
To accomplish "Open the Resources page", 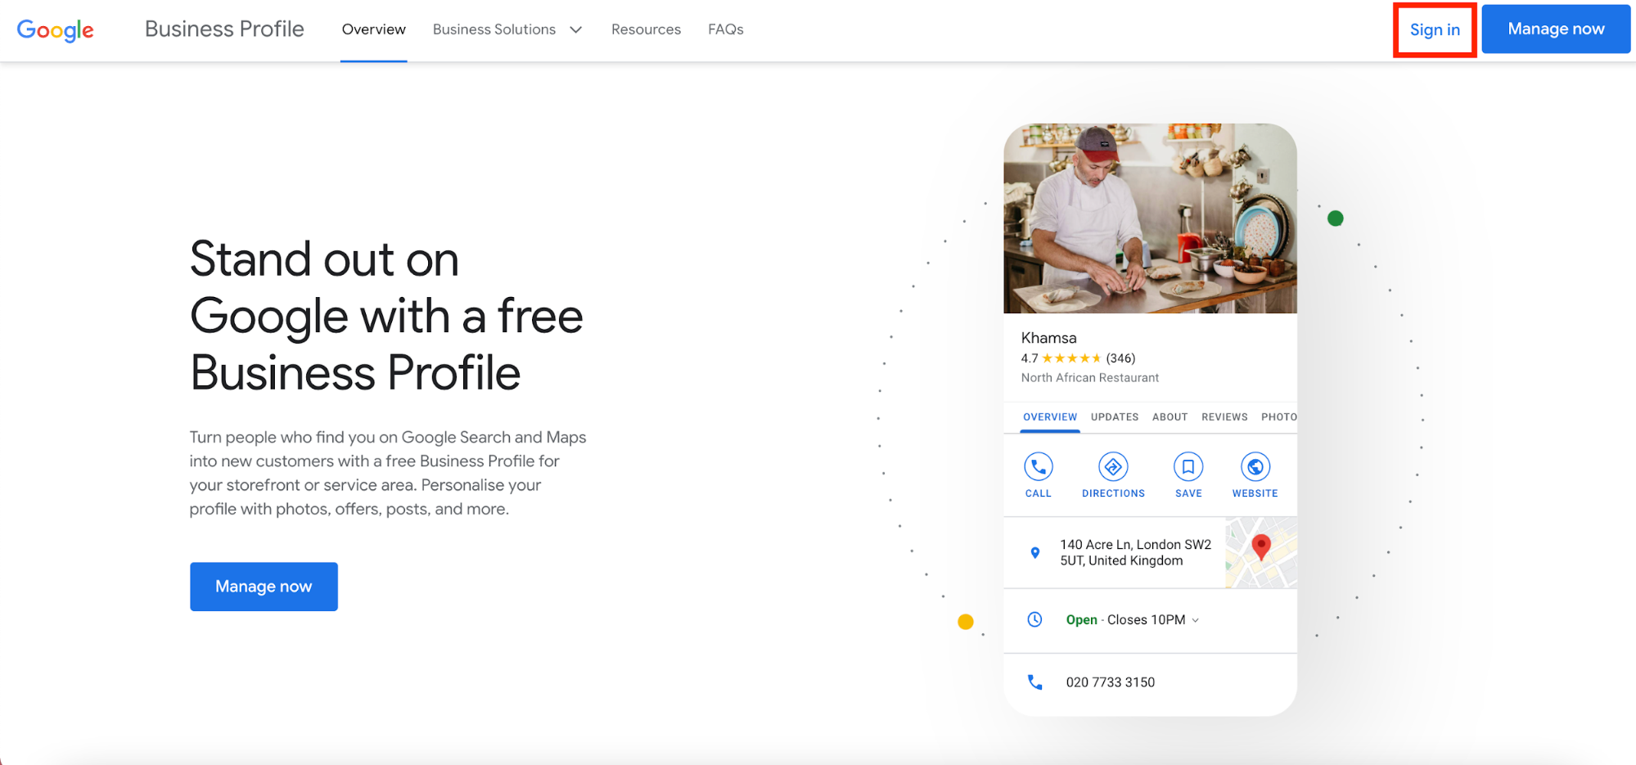I will pyautogui.click(x=646, y=29).
